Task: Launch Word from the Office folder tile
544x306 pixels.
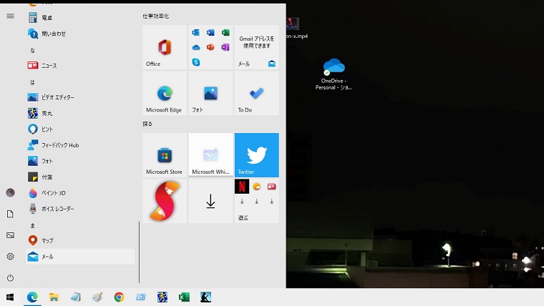Action: pos(210,32)
